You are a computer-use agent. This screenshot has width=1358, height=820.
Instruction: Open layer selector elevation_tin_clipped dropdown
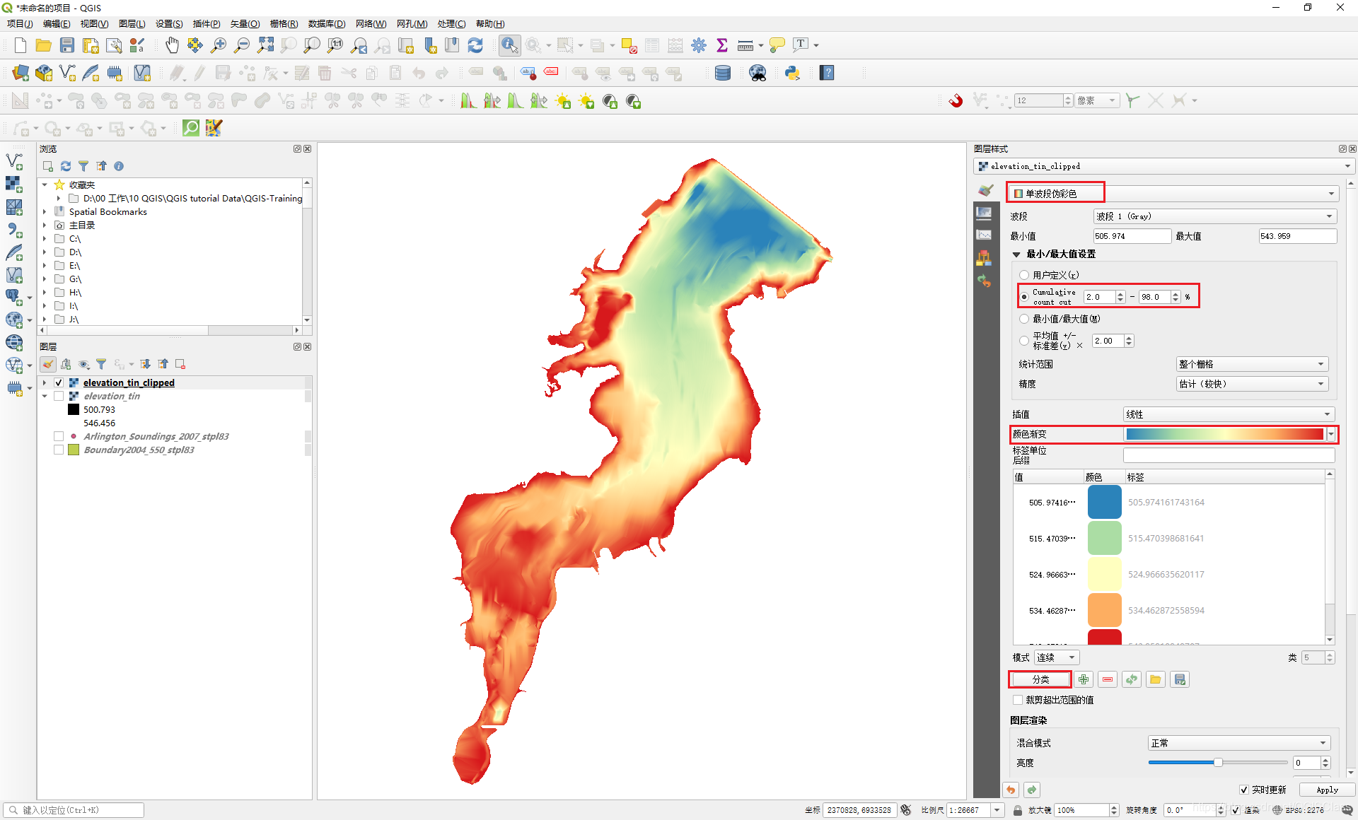[x=1164, y=166]
